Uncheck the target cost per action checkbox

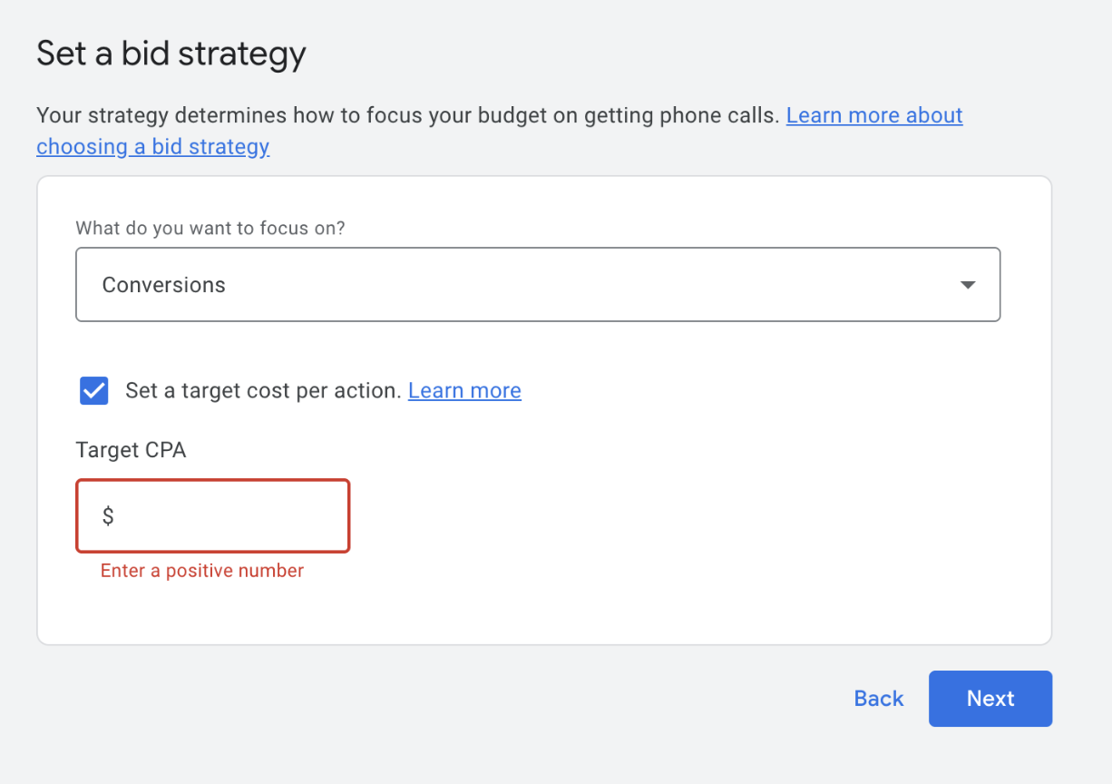pos(94,391)
